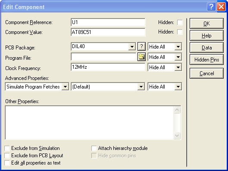Image resolution: width=228 pixels, height=171 pixels.
Task: Click the Clock Frequency label
Action: pyautogui.click(x=23, y=68)
